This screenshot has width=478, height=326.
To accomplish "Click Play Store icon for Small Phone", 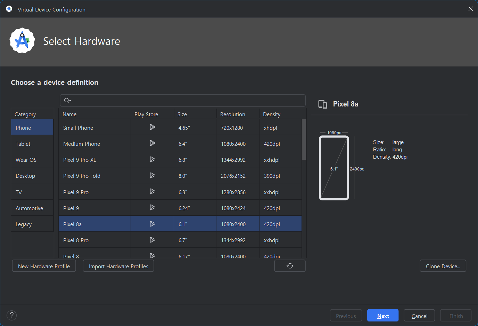I will point(152,127).
